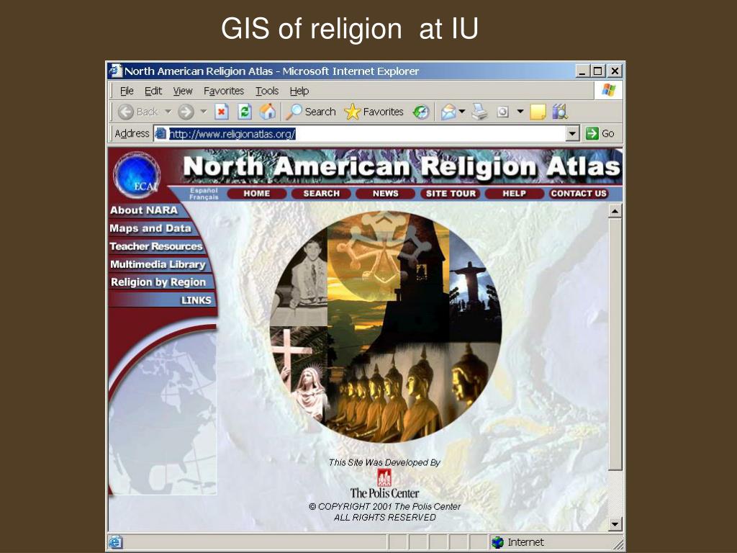Switch language to Français
The width and height of the screenshot is (737, 553).
click(x=204, y=197)
